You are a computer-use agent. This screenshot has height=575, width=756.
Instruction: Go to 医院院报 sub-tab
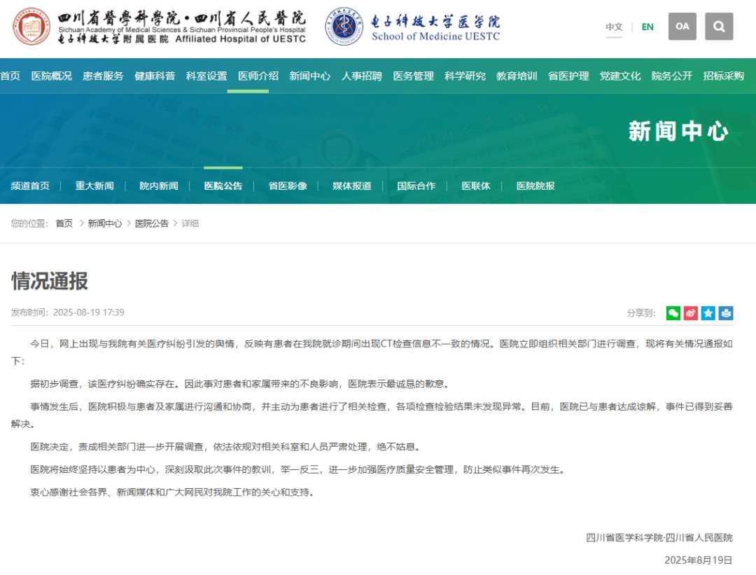pos(535,186)
